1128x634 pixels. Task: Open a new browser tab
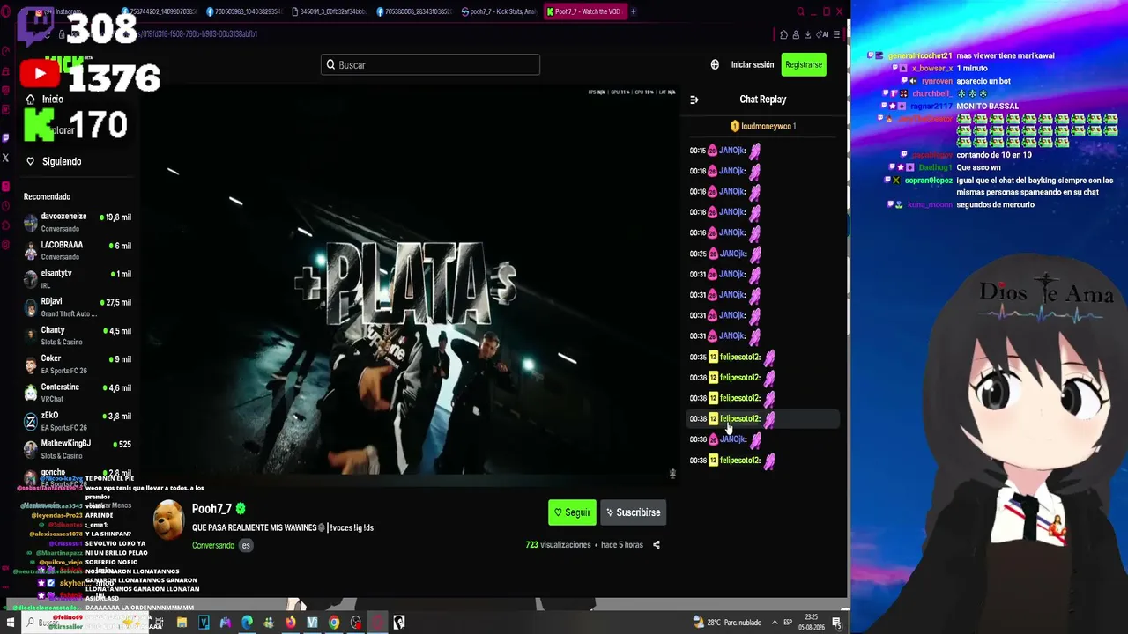pos(633,11)
